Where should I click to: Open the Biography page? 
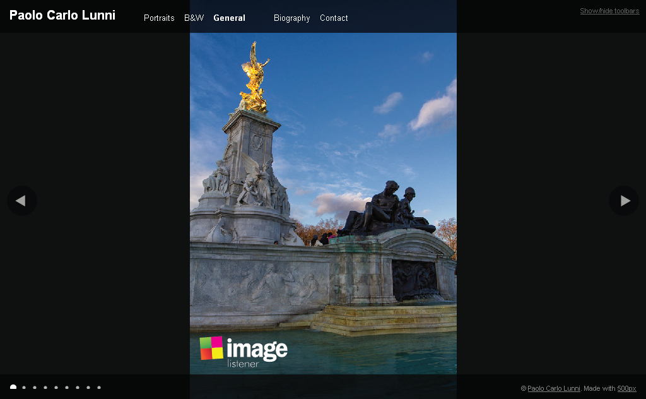tap(291, 18)
